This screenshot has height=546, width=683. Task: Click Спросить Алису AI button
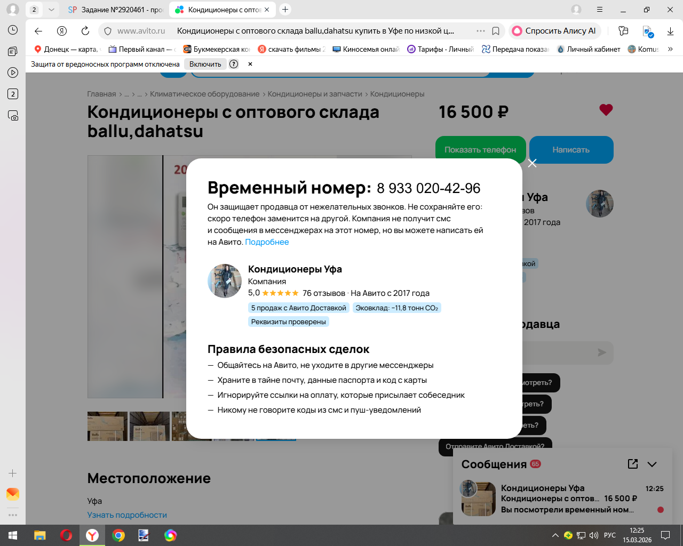coord(555,31)
